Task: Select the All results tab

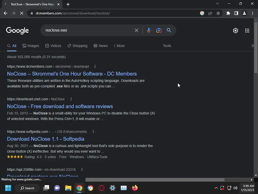Action: [x=12, y=46]
